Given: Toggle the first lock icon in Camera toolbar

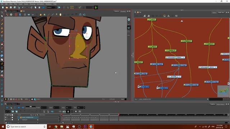Looking at the screenshot, I should coord(41,15).
